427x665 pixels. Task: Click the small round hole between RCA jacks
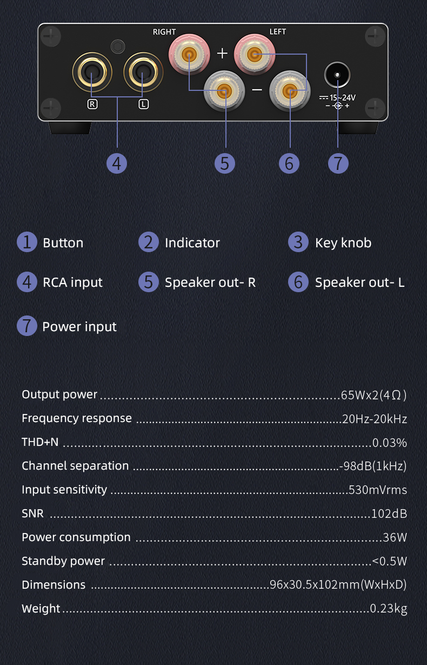point(117,47)
